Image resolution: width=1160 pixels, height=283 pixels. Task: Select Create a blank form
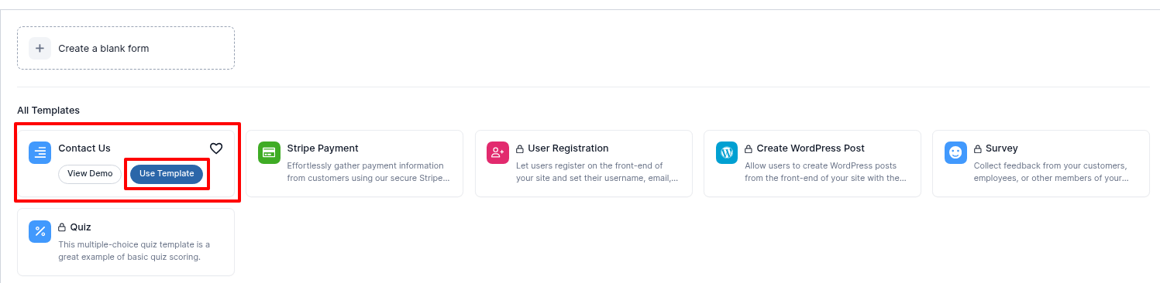click(126, 48)
